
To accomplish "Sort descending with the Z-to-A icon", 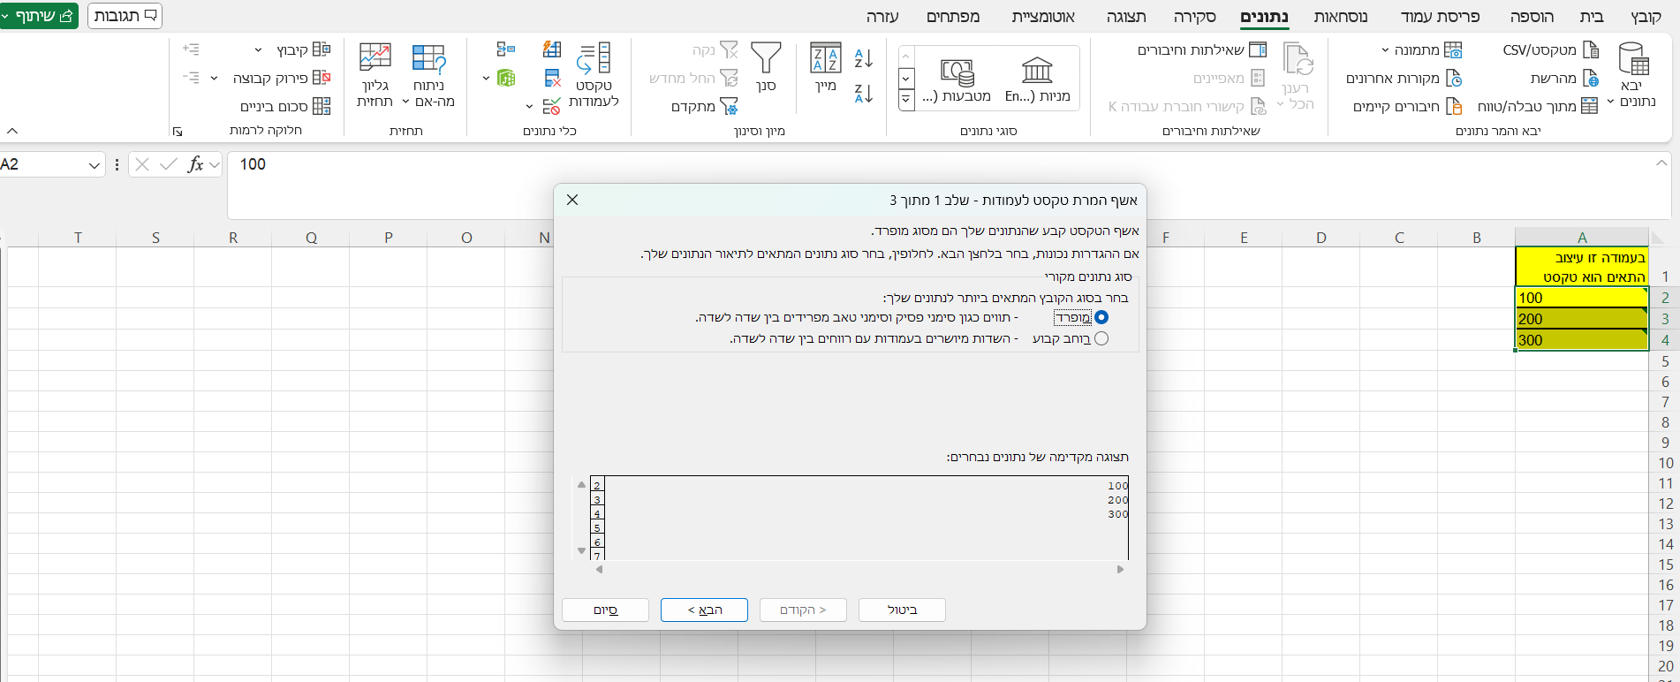I will coord(864,93).
